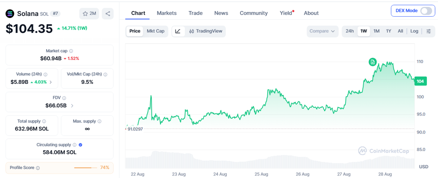Open TradingView candlestick chart
Image resolution: width=438 pixels, height=178 pixels.
pos(206,31)
